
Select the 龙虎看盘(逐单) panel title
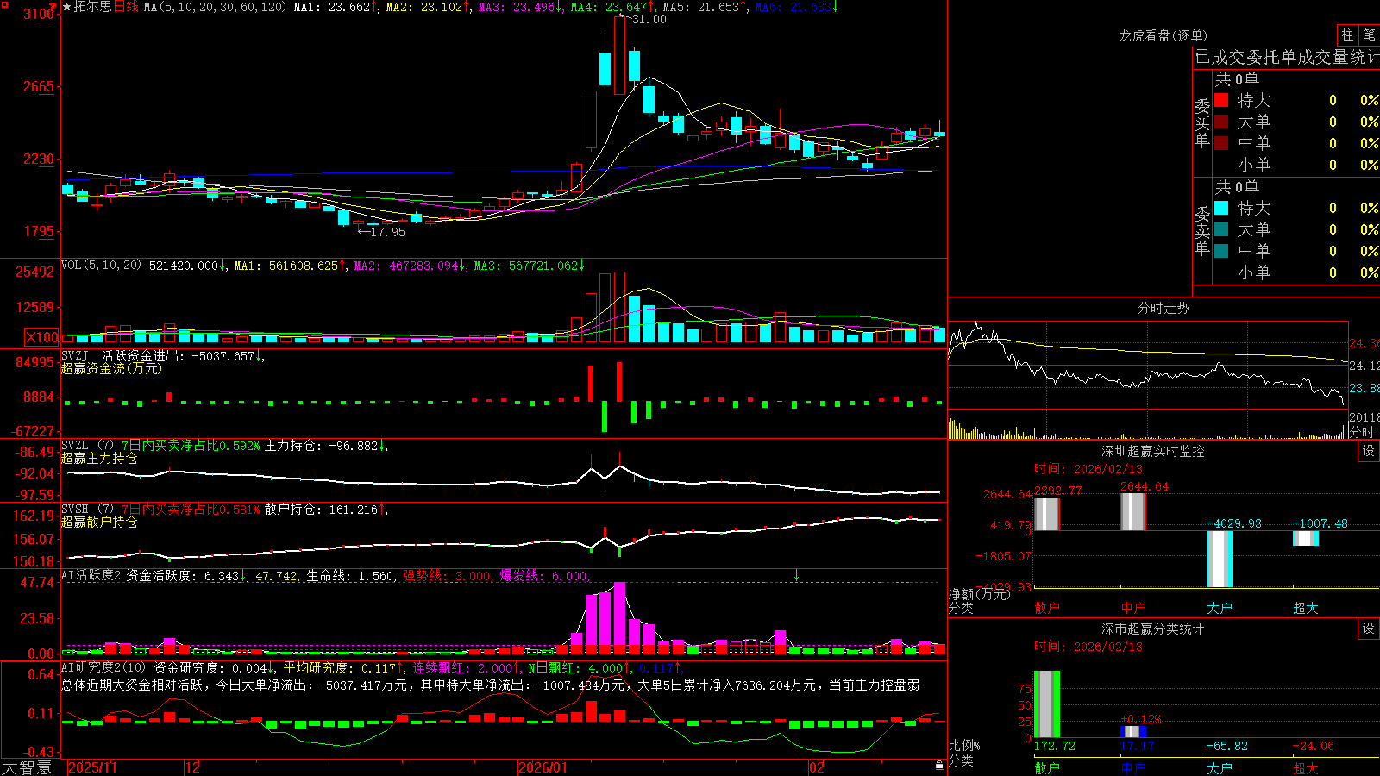(x=1163, y=35)
